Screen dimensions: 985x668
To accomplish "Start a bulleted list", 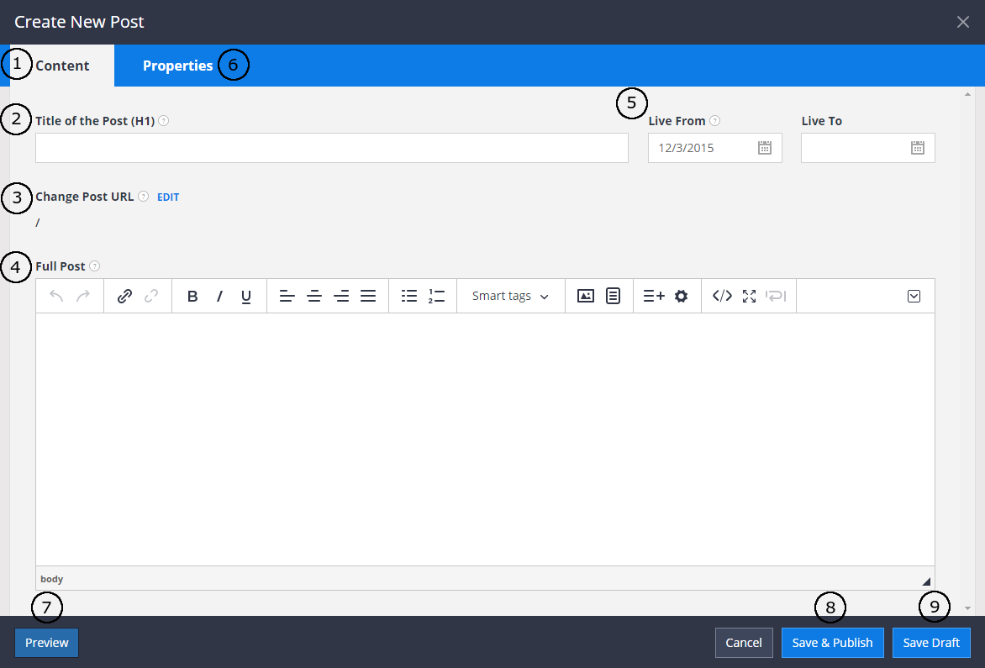I will (x=409, y=295).
